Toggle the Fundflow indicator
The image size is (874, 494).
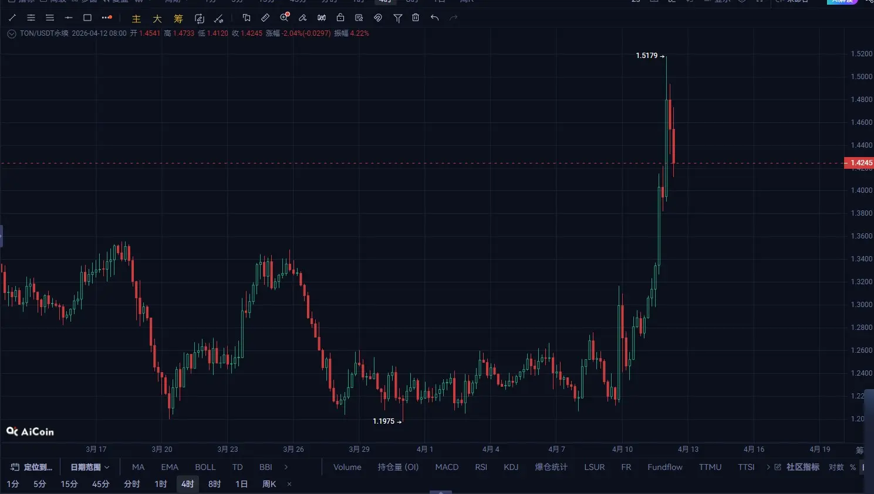tap(665, 467)
